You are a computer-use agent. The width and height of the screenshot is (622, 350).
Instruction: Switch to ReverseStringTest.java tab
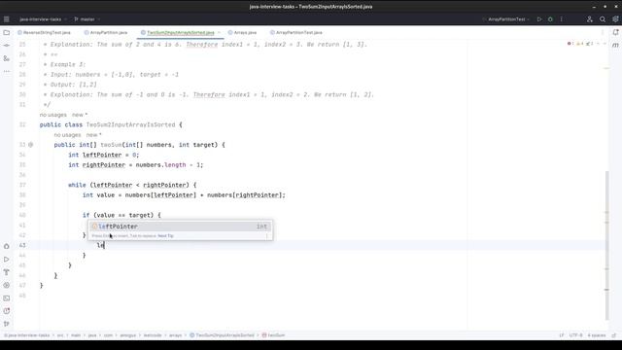tap(44, 32)
